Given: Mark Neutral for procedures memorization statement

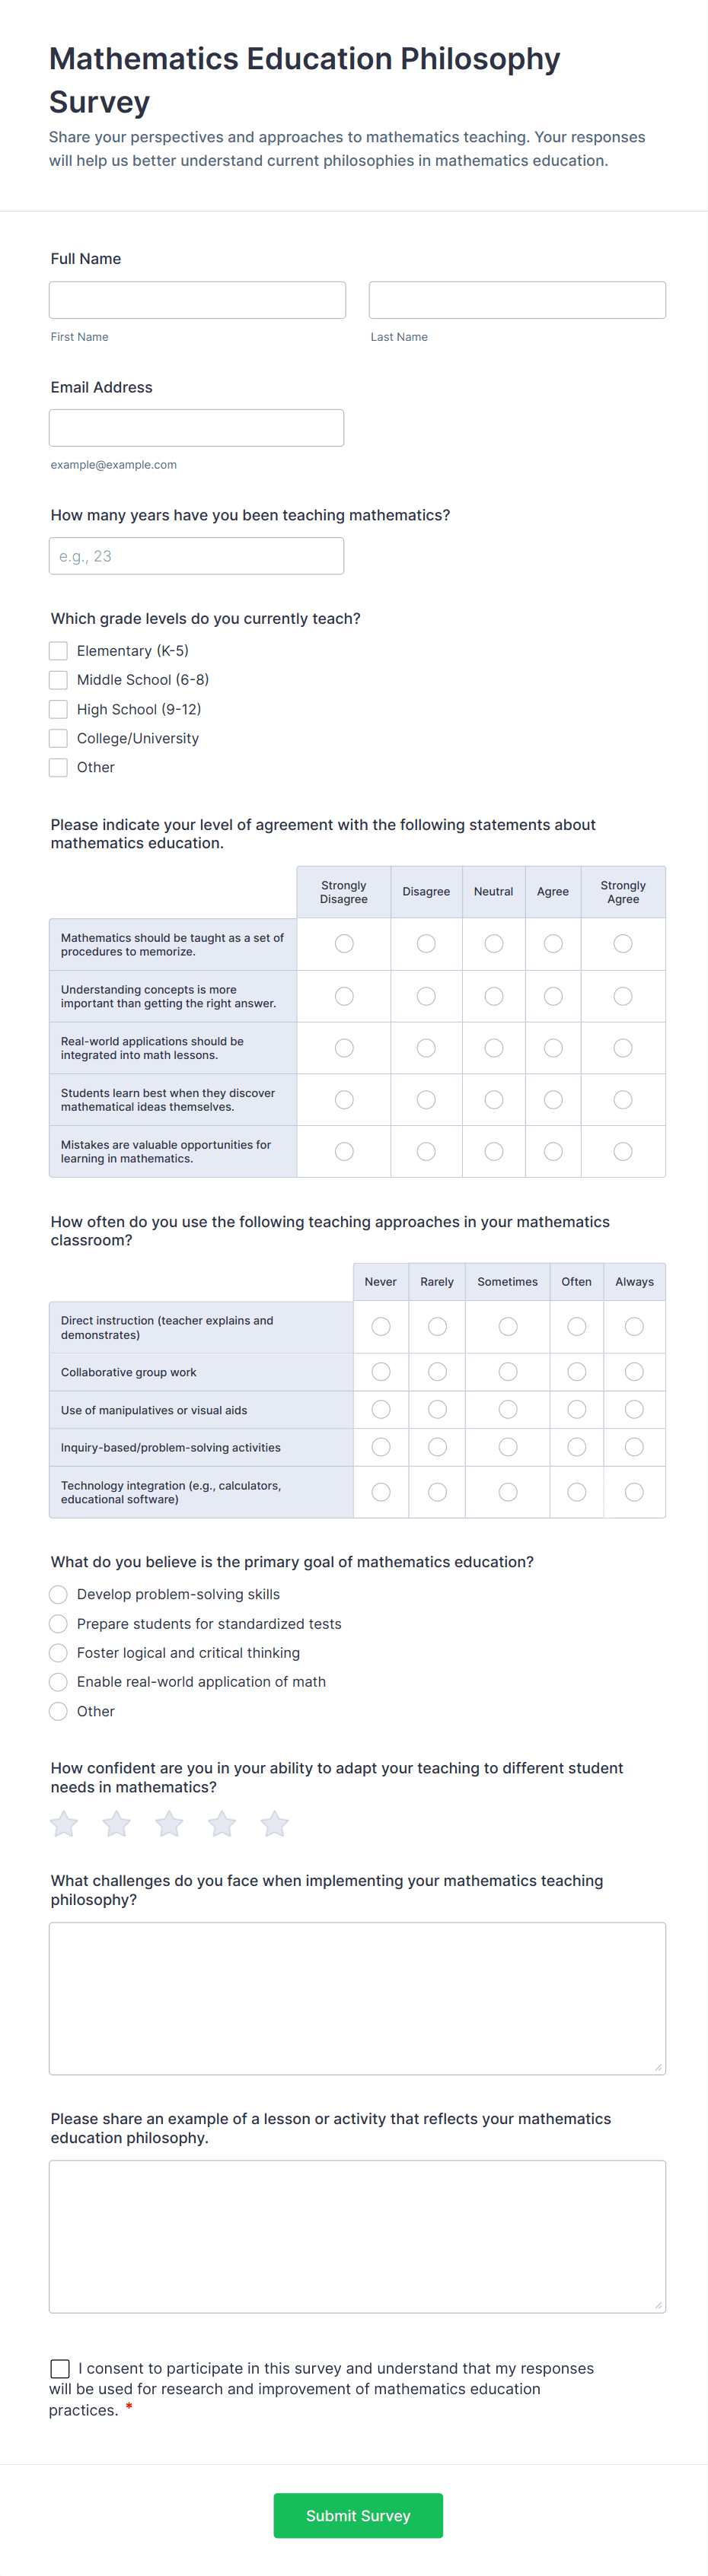Looking at the screenshot, I should [493, 943].
